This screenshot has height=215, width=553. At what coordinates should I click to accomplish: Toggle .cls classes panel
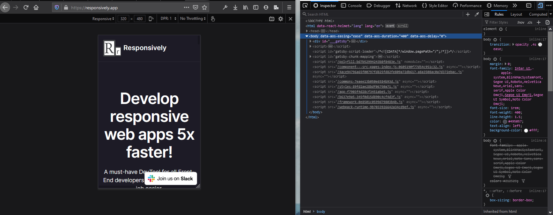point(530,22)
